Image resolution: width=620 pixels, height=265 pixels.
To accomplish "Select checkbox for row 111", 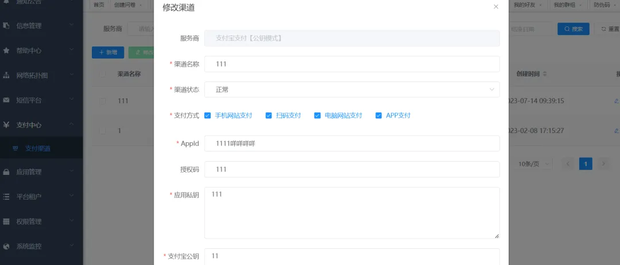I will coord(103,101).
